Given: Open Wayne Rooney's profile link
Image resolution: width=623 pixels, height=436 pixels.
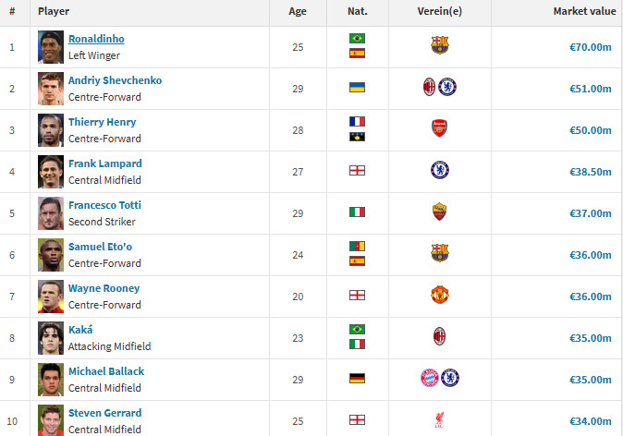Looking at the screenshot, I should point(104,288).
